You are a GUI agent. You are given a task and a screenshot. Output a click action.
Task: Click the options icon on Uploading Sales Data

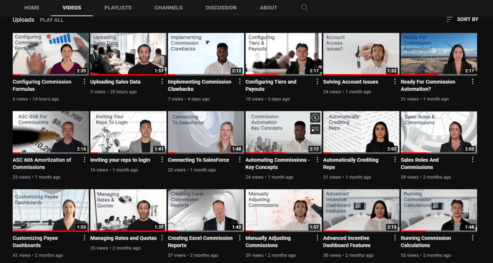pos(162,81)
